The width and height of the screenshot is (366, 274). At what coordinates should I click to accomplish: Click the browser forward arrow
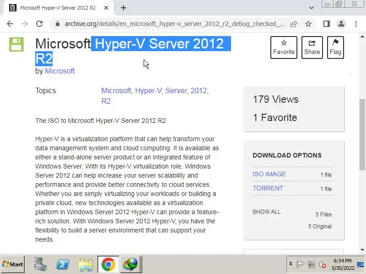[25, 24]
